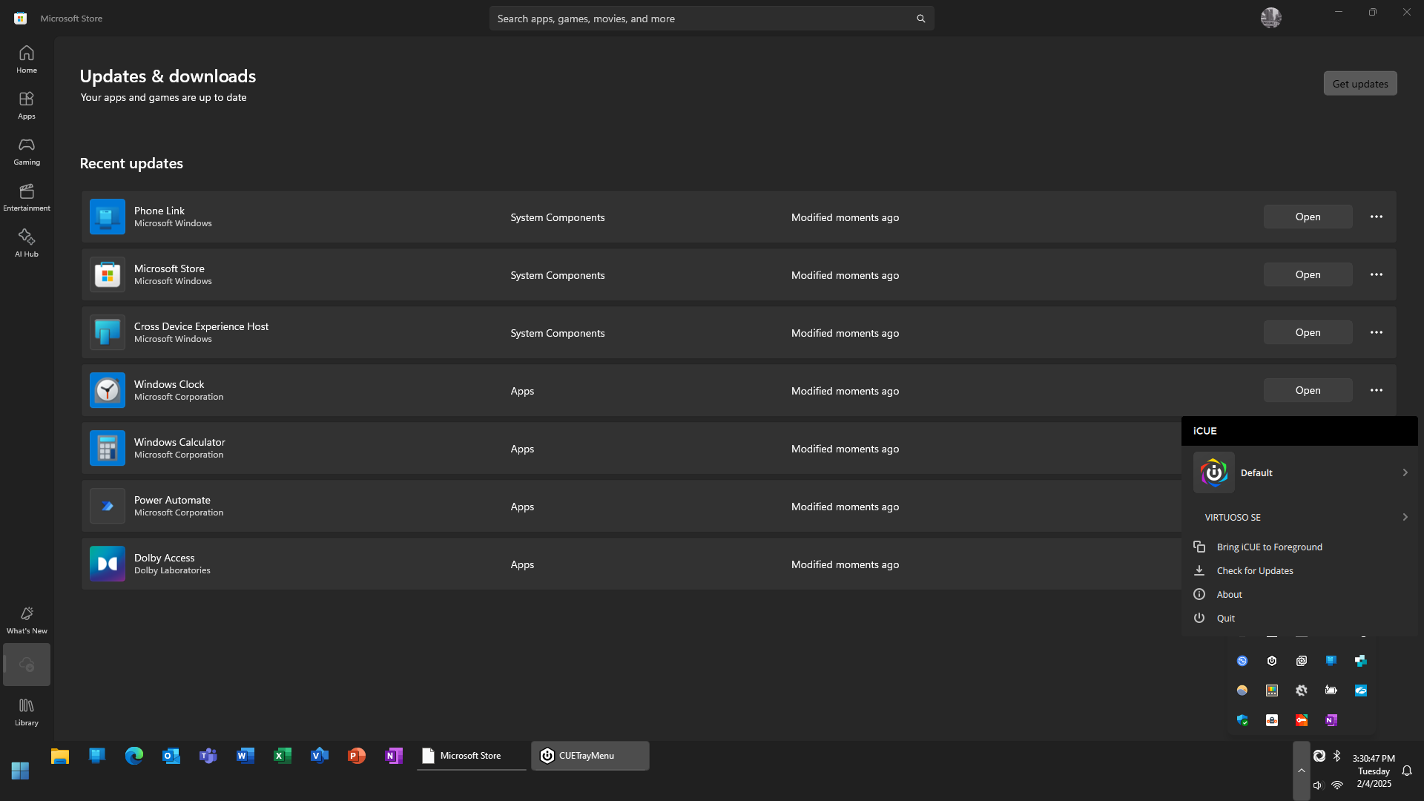
Task: Open more options for Windows Clock
Action: point(1377,390)
